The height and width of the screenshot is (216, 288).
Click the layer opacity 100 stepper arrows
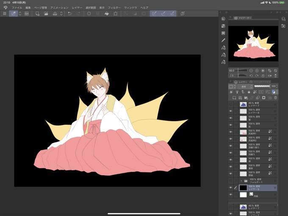pyautogui.click(x=277, y=86)
